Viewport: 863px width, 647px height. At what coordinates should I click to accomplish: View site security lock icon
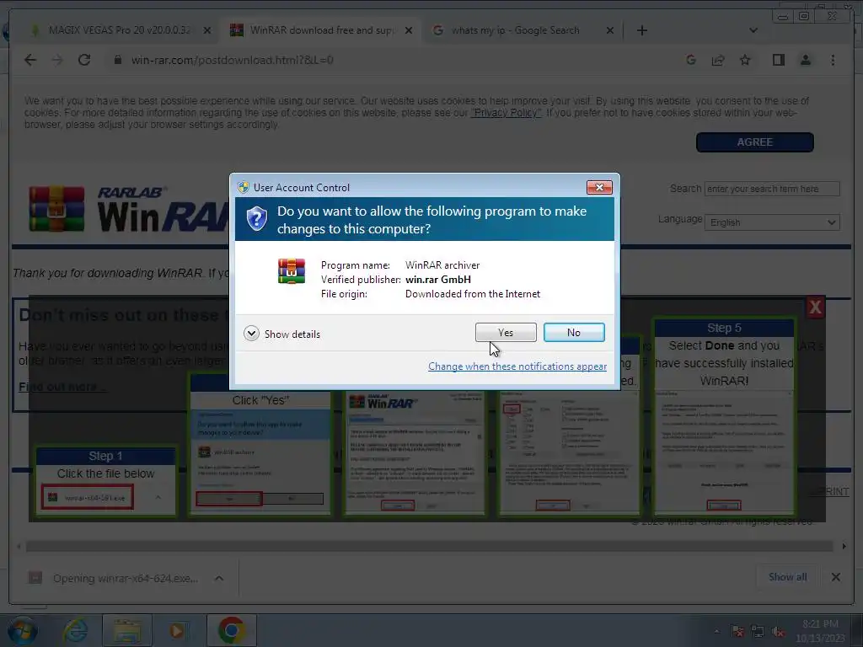117,60
